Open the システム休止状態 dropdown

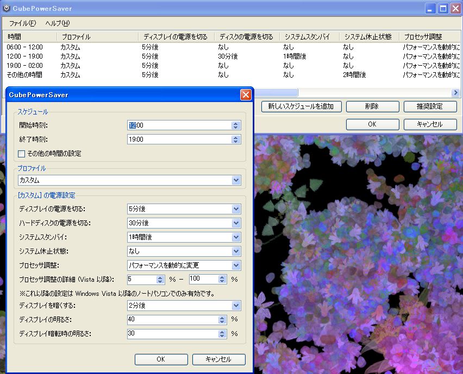236,251
